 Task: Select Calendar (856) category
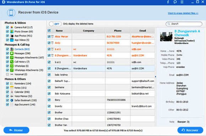22,92
